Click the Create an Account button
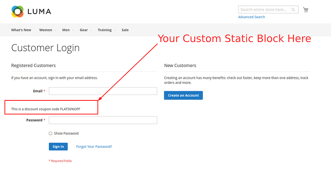 point(183,95)
